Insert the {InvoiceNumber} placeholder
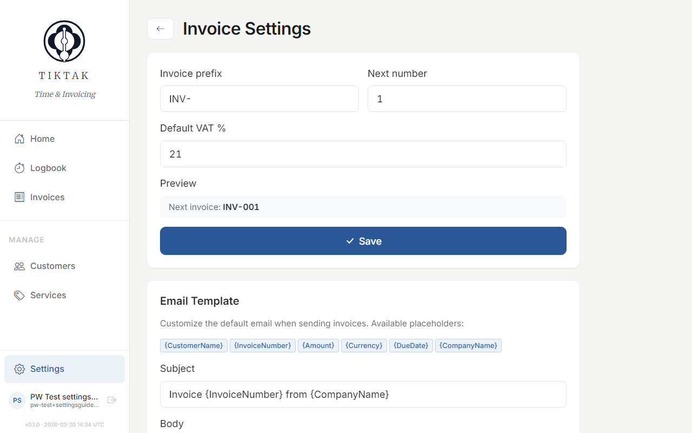This screenshot has height=433, width=692. (263, 345)
